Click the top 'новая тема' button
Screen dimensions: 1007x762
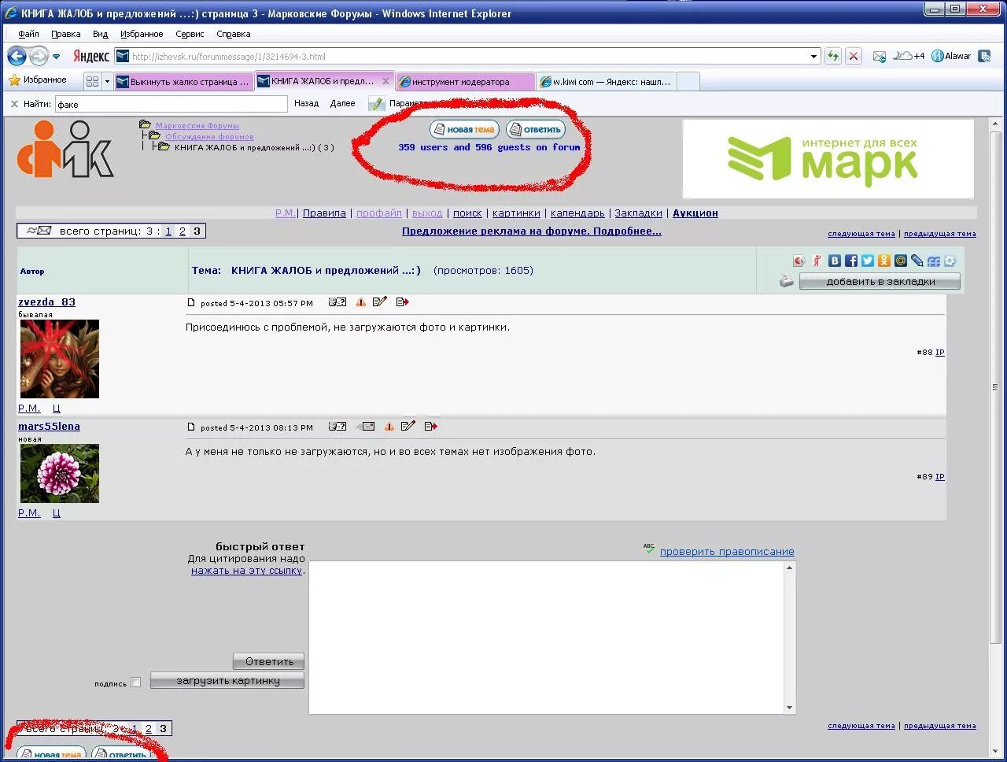coord(464,130)
